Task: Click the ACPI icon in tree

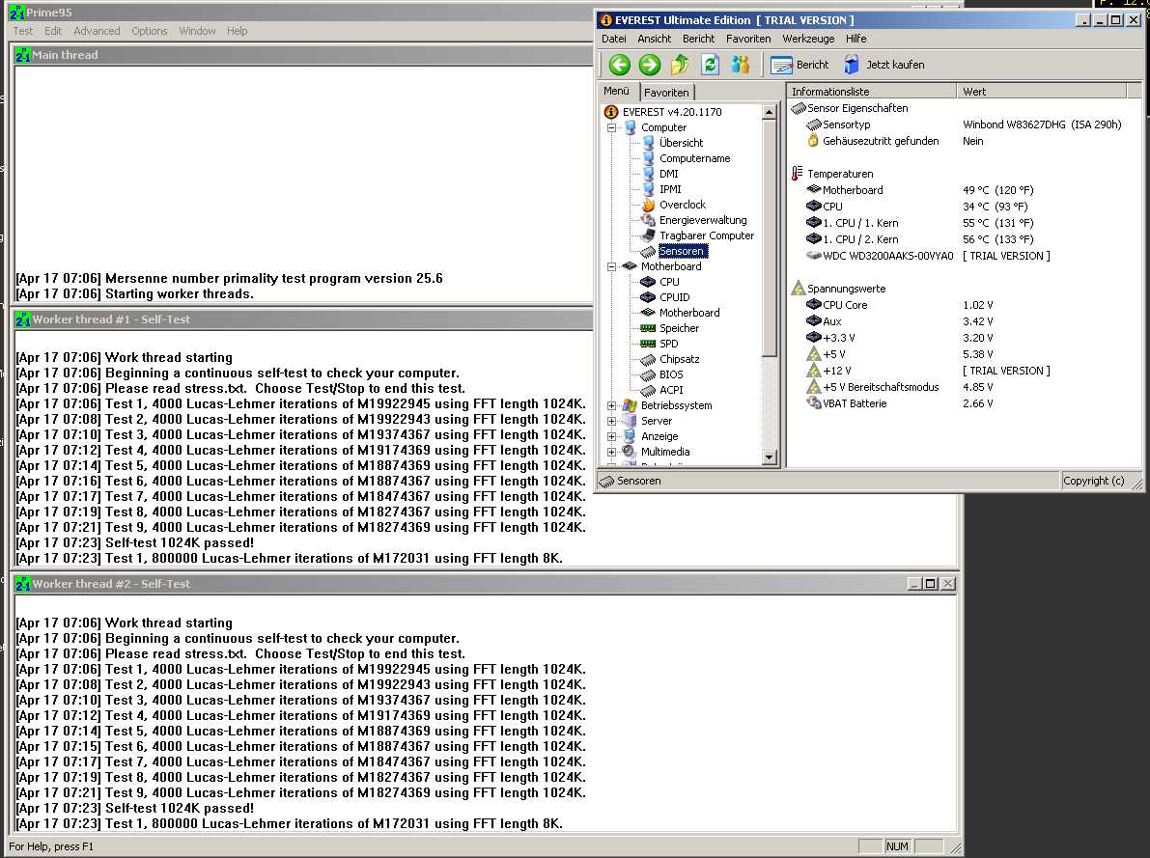Action: click(x=648, y=390)
